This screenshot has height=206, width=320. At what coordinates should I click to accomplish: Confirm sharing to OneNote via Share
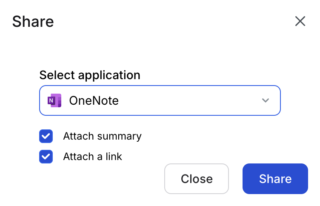pyautogui.click(x=275, y=179)
